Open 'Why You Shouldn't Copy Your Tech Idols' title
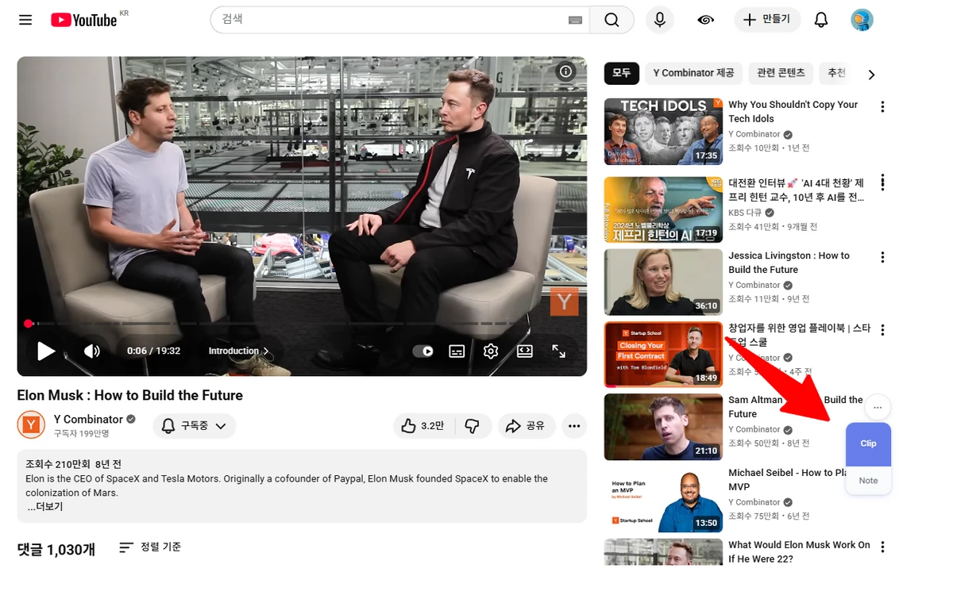This screenshot has height=595, width=953. click(x=793, y=111)
